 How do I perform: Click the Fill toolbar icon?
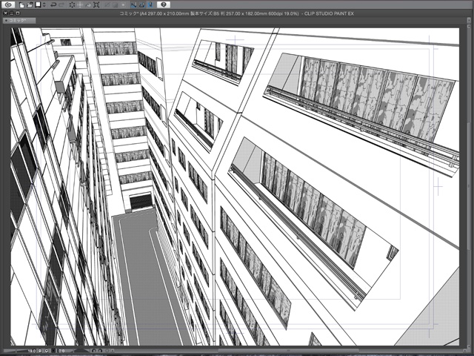(88, 5)
